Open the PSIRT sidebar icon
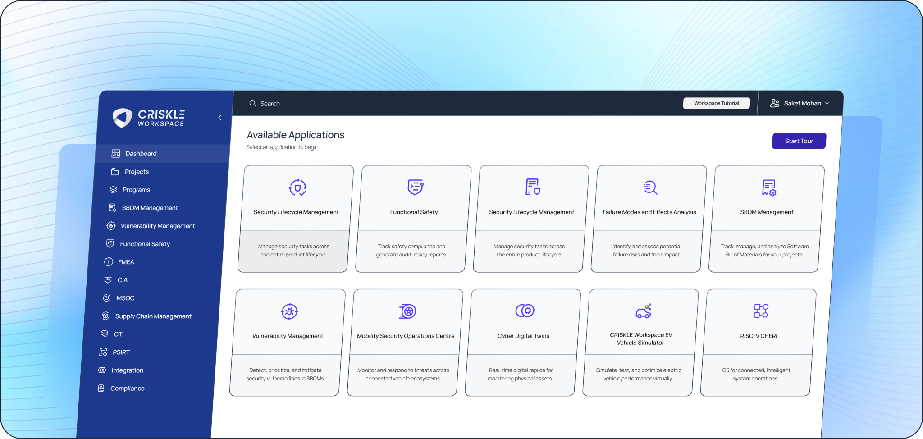 (103, 352)
